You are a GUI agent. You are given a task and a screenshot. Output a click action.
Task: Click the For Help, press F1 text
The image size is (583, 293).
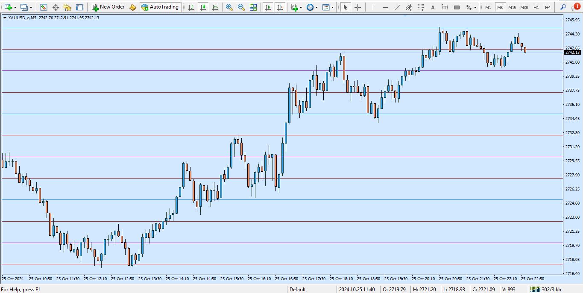pos(21,290)
